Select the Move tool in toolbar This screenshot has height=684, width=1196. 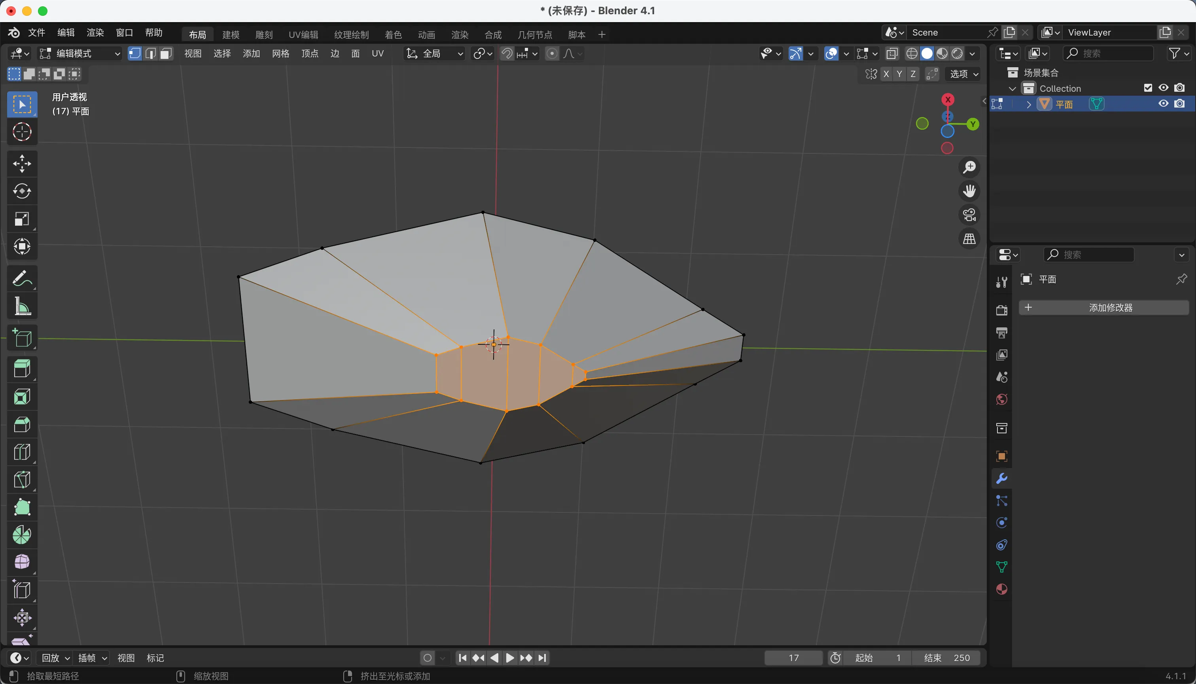pyautogui.click(x=22, y=163)
